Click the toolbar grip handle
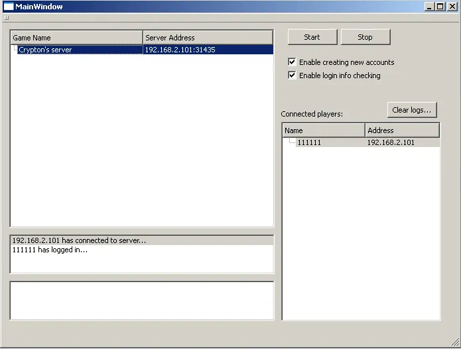The width and height of the screenshot is (461, 349). pyautogui.click(x=7, y=18)
